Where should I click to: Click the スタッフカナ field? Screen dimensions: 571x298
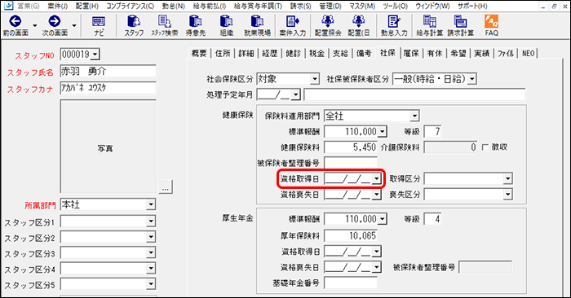pos(108,88)
